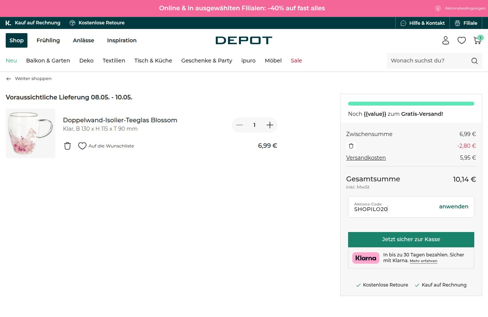The height and width of the screenshot is (317, 488).
Task: Click the Klarna pink logo badge
Action: pos(366,258)
